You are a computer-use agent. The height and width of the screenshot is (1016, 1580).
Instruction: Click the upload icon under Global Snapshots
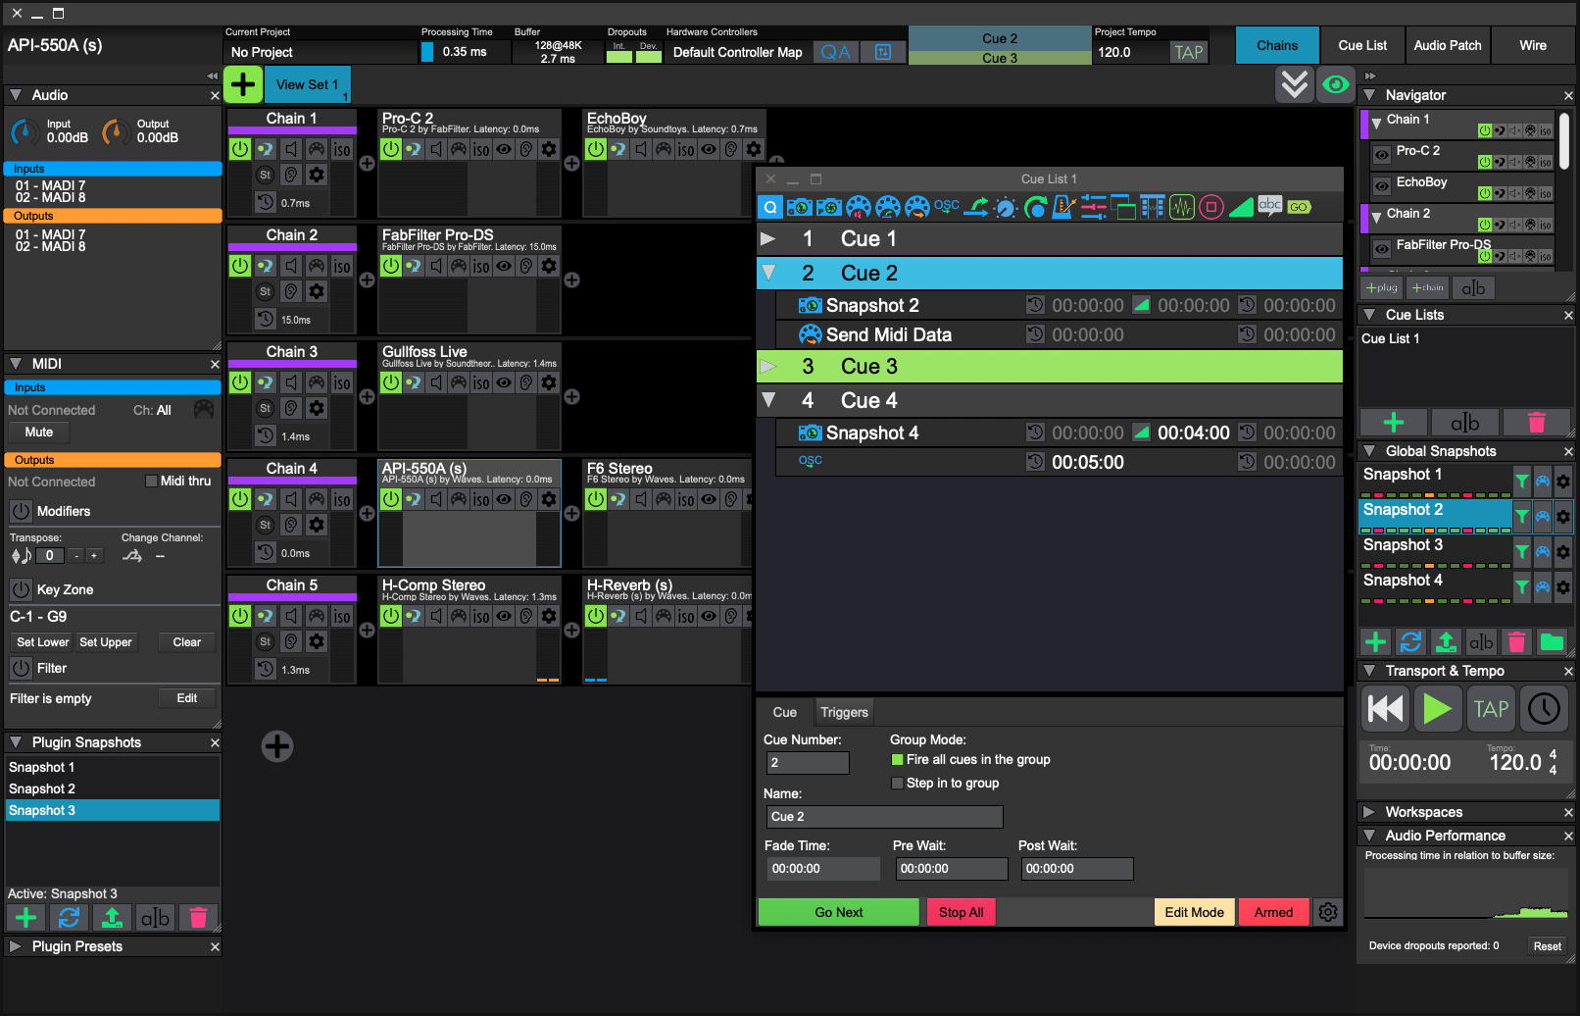coord(1446,641)
